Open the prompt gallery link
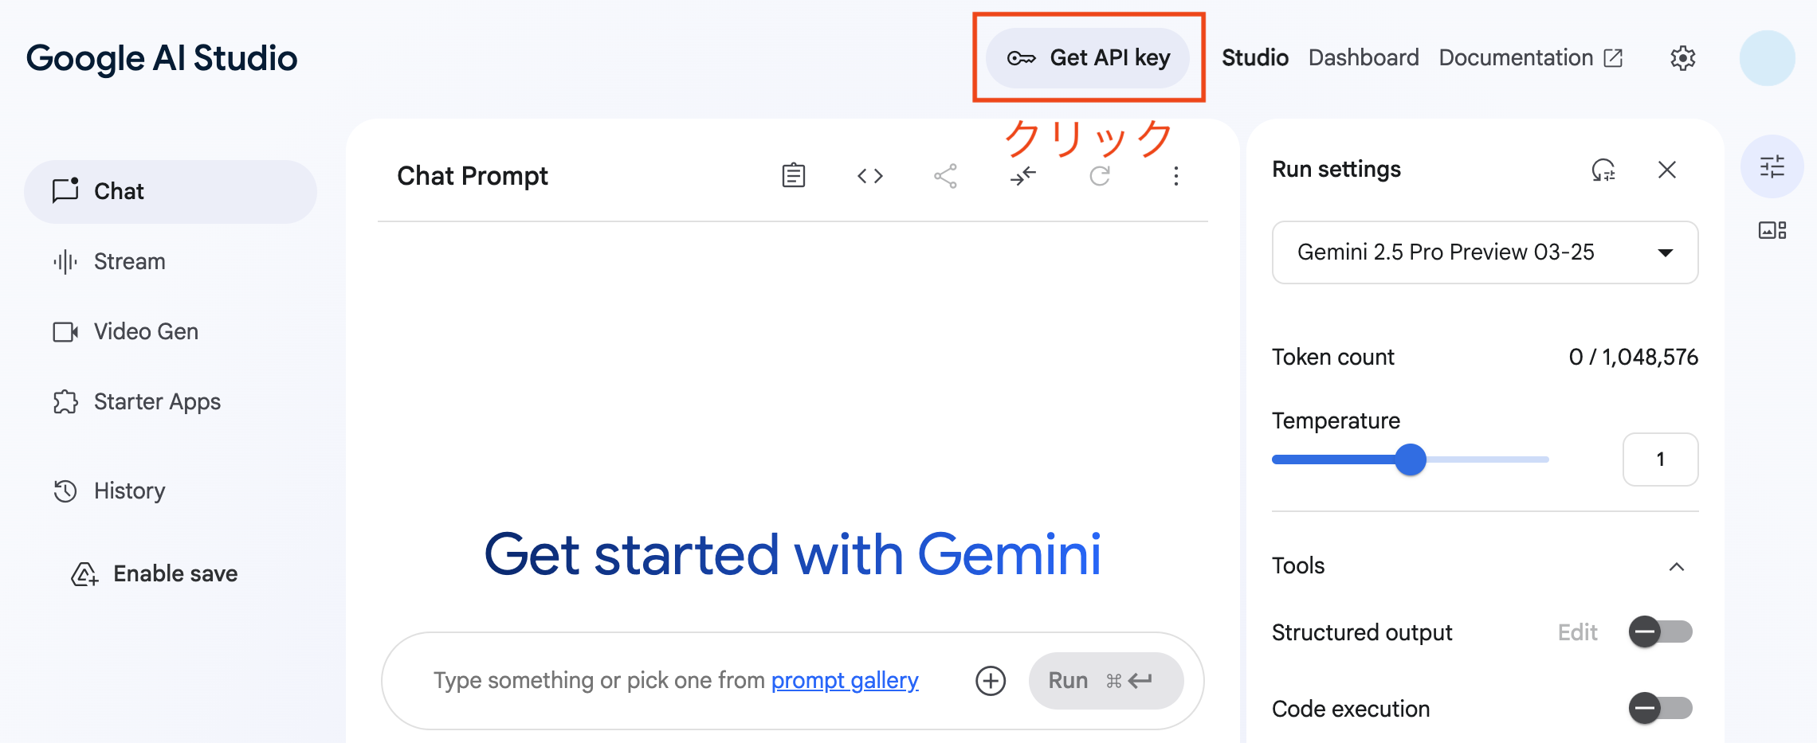 click(845, 681)
